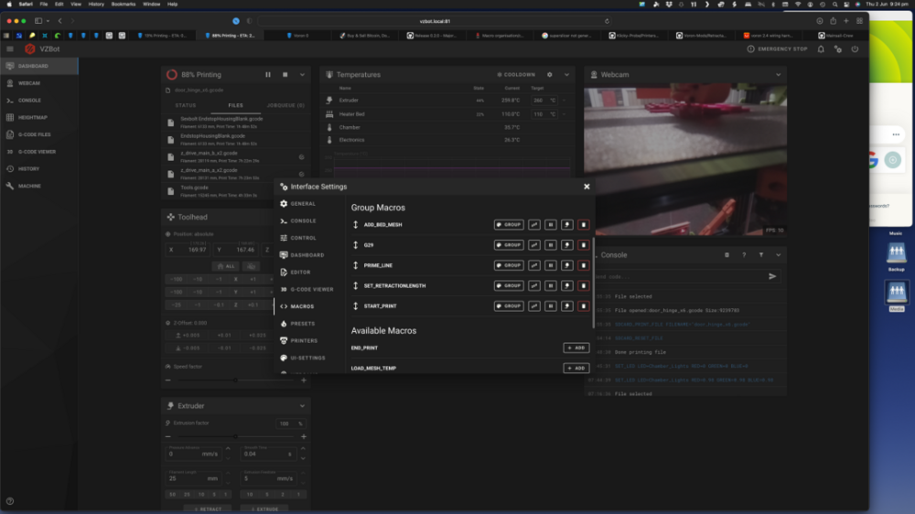Go to Heightmap page in sidebar

point(39,117)
